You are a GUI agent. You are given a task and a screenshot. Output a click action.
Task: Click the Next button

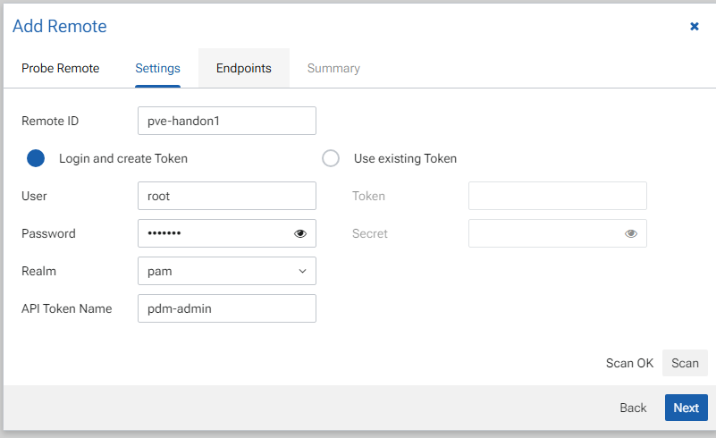point(686,408)
